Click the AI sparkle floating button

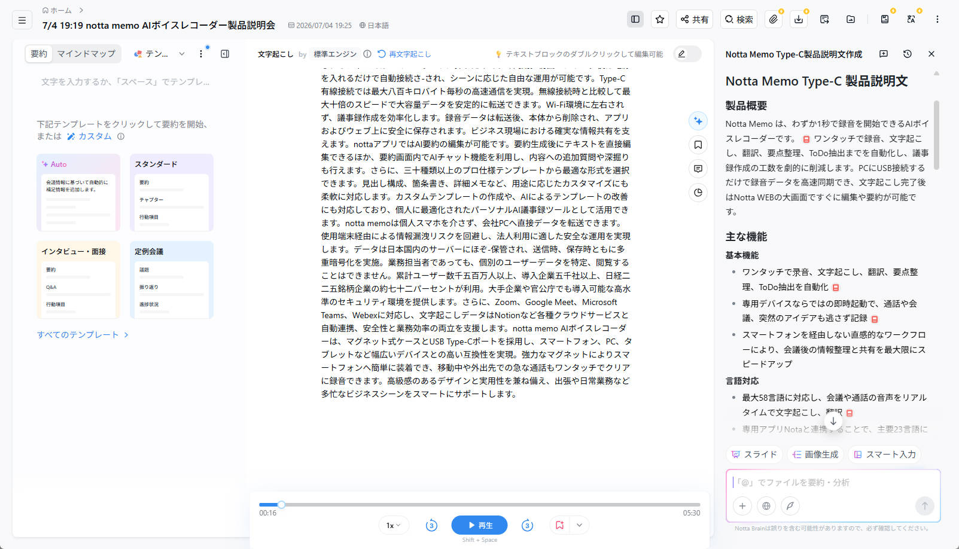coord(698,121)
